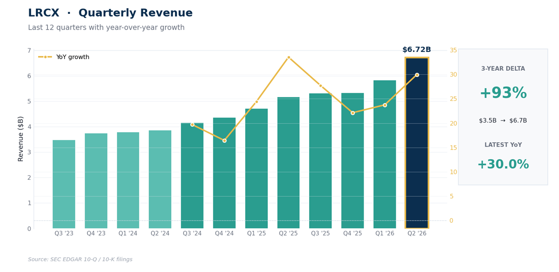Click the 3-YEAR DELTA heading
Image resolution: width=559 pixels, height=272 pixels.
(x=503, y=69)
